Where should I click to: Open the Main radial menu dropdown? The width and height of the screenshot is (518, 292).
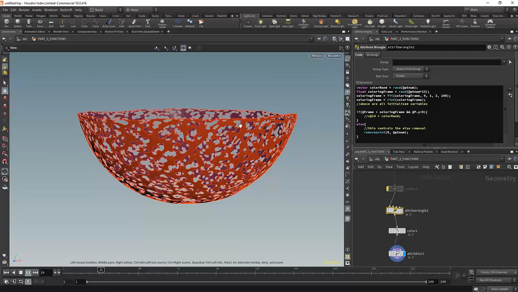tap(141, 10)
